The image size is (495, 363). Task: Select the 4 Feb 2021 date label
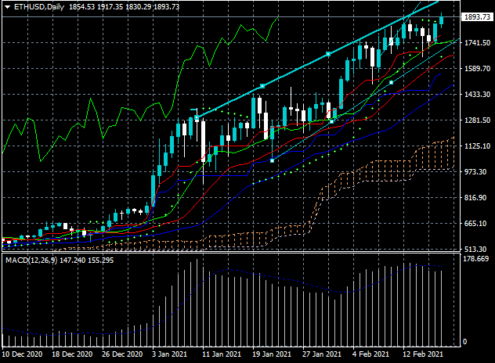click(370, 354)
